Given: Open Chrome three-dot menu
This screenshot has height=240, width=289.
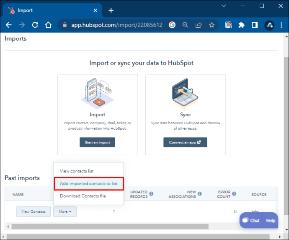Looking at the screenshot, I should 281,25.
